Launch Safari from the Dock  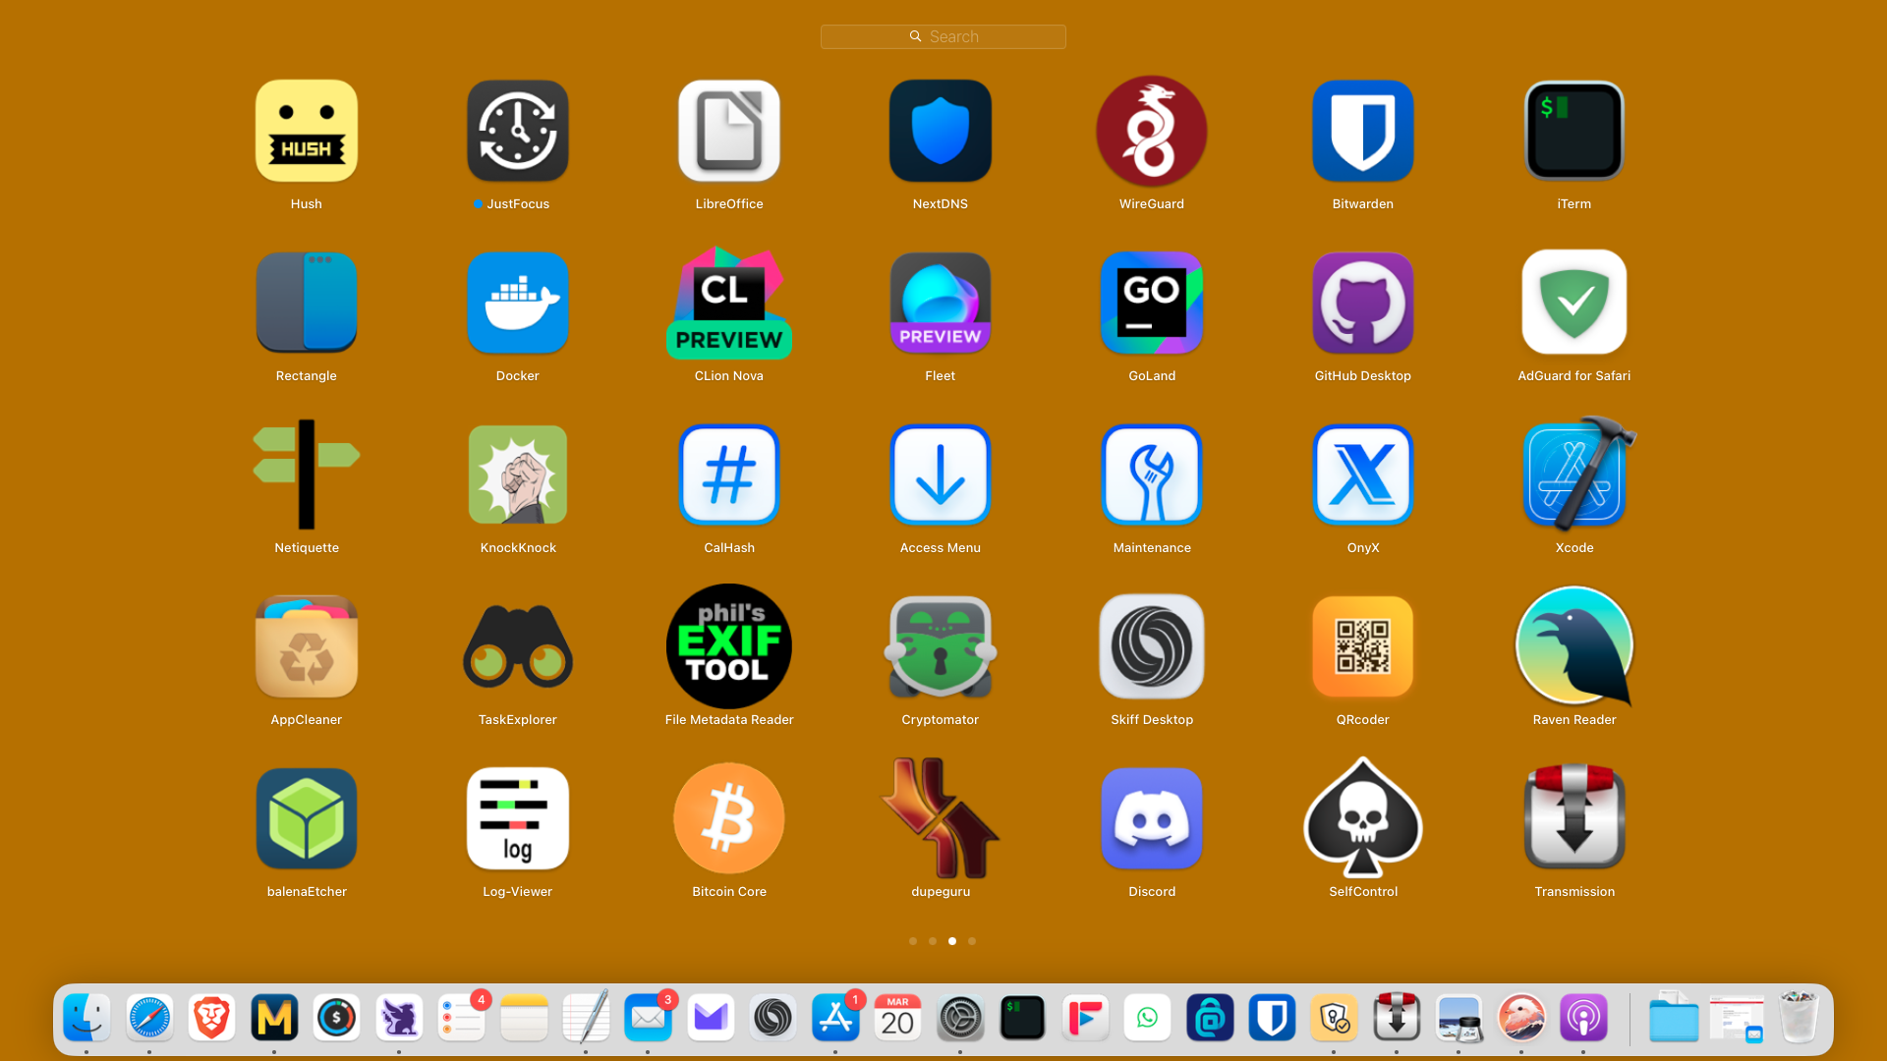149,1018
